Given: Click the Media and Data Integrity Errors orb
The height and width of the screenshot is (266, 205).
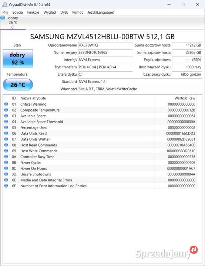Looking at the screenshot, I should 6,180.
